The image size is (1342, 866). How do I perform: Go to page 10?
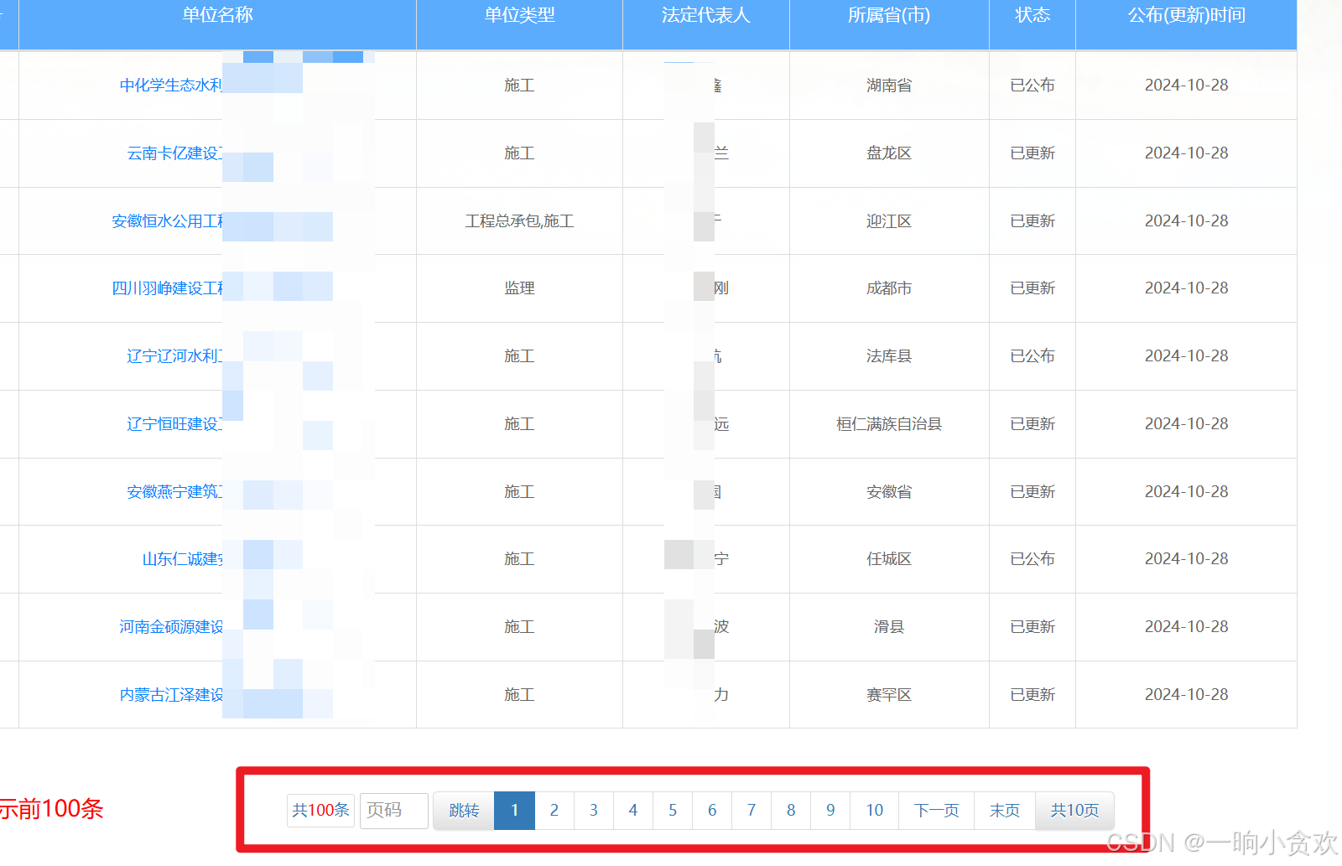(875, 811)
